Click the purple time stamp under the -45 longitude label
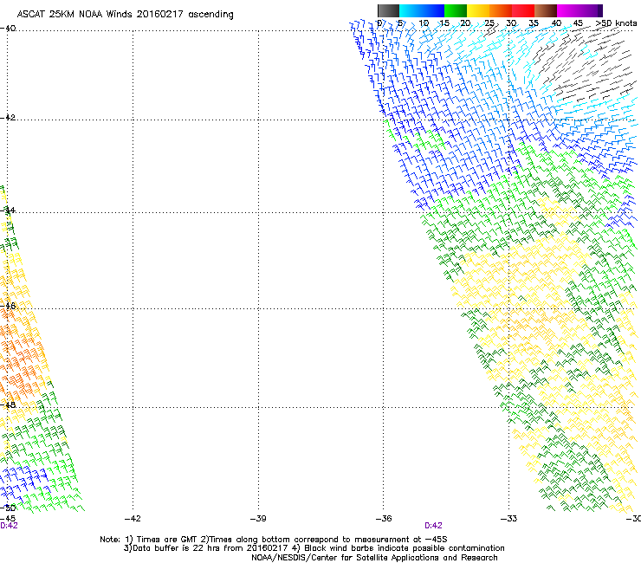Viewport: 641px width, 563px height. pyautogui.click(x=9, y=526)
